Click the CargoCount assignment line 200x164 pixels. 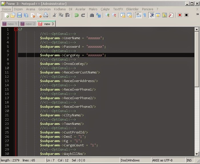(x=69, y=145)
